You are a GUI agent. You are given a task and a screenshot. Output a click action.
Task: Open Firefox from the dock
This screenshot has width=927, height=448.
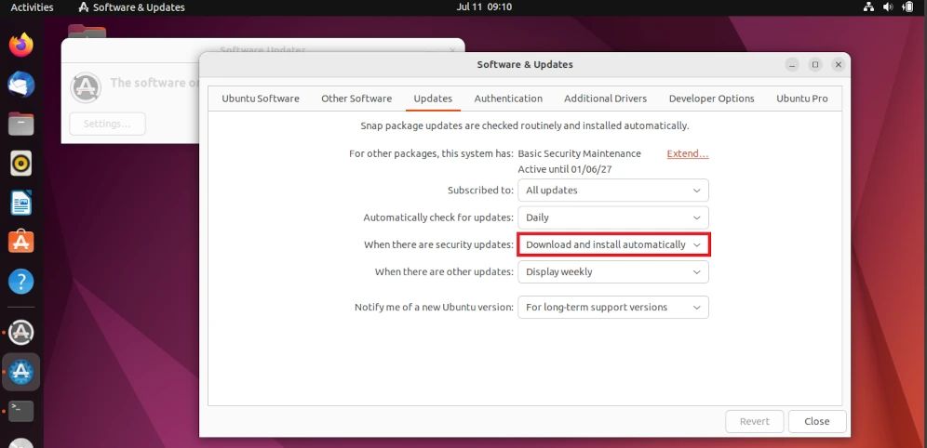(21, 46)
